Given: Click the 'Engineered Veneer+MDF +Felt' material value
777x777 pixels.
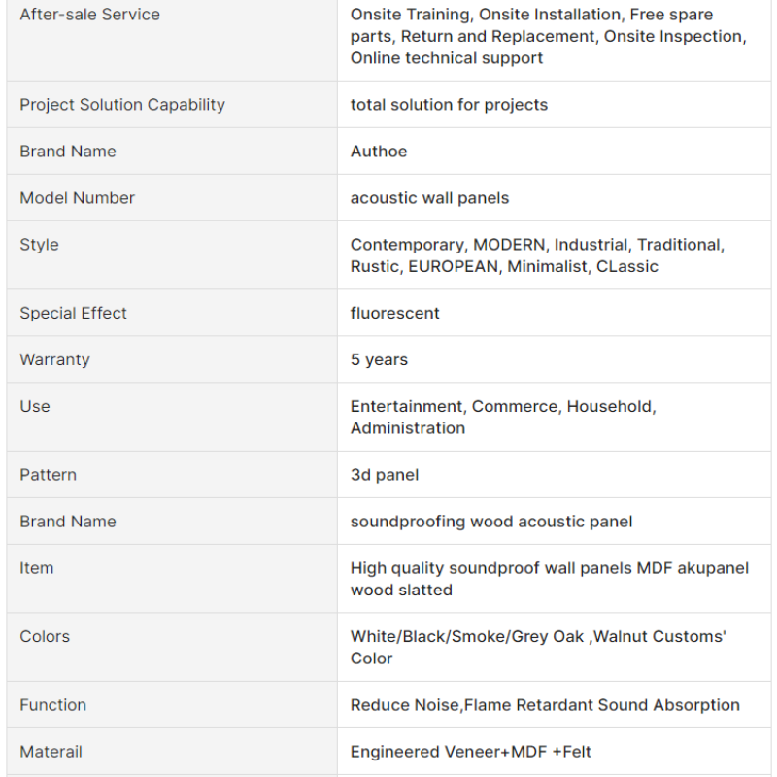Looking at the screenshot, I should (x=471, y=752).
